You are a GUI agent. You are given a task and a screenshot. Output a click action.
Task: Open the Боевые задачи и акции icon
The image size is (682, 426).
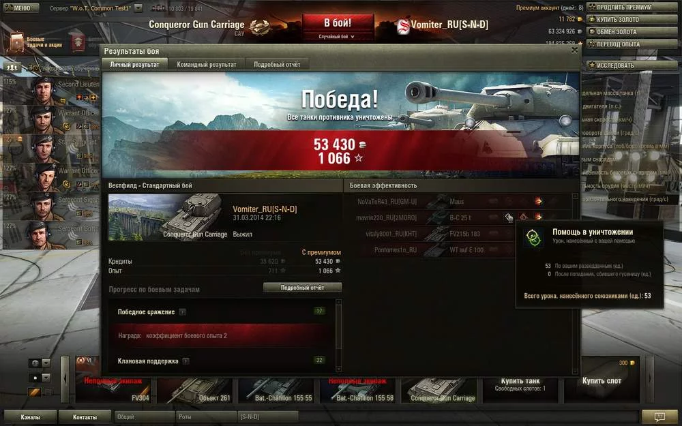17,42
